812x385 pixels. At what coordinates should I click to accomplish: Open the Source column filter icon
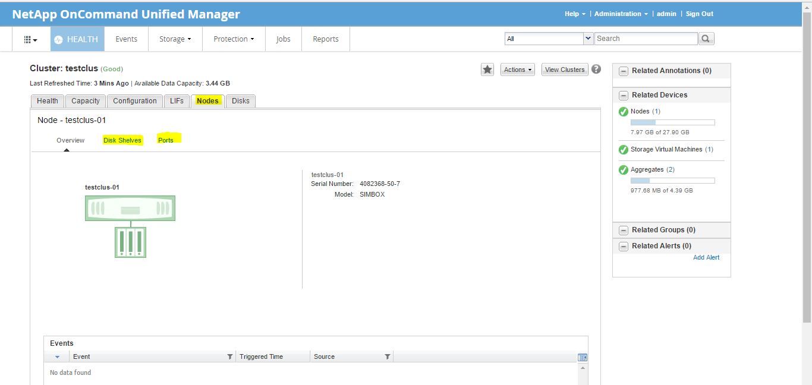click(x=388, y=356)
